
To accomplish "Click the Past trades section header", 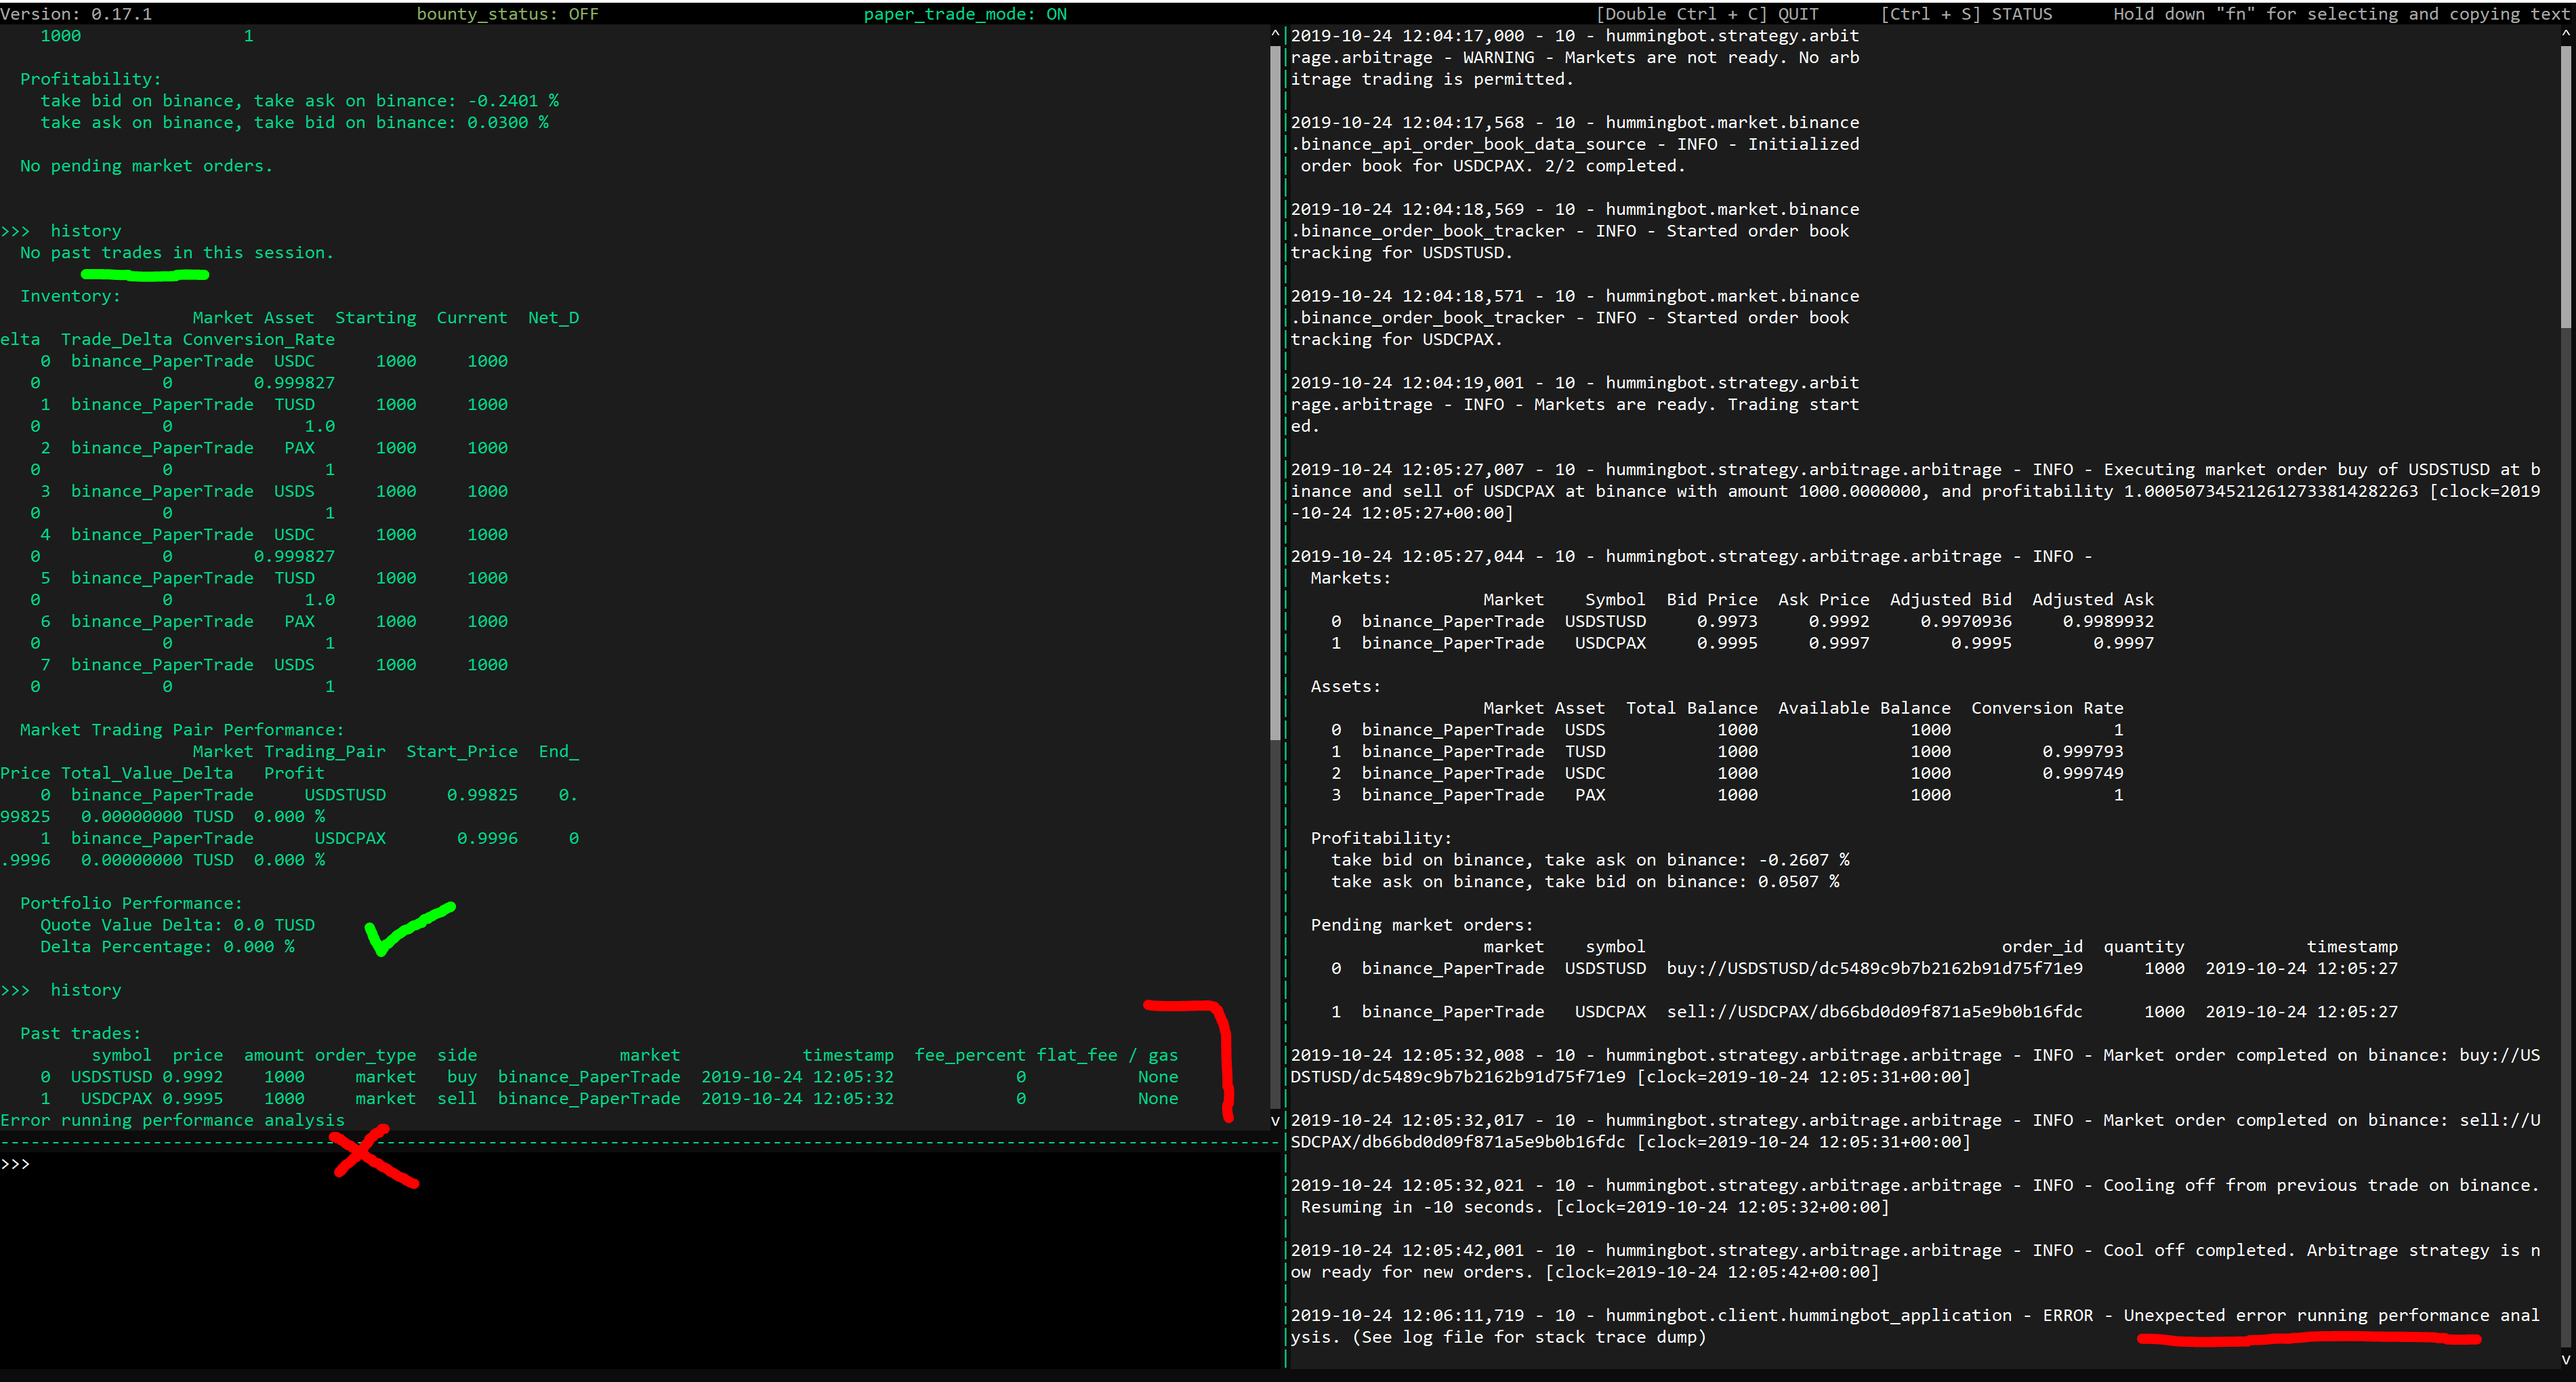I will coord(81,1033).
